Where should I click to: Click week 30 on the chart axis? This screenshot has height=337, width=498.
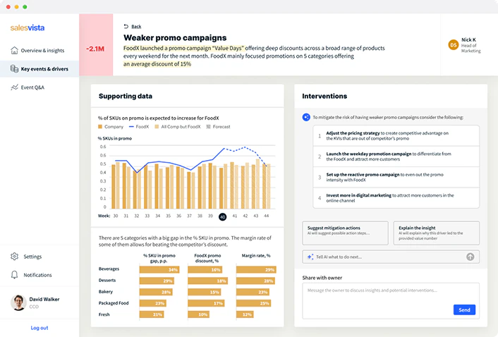tap(116, 216)
